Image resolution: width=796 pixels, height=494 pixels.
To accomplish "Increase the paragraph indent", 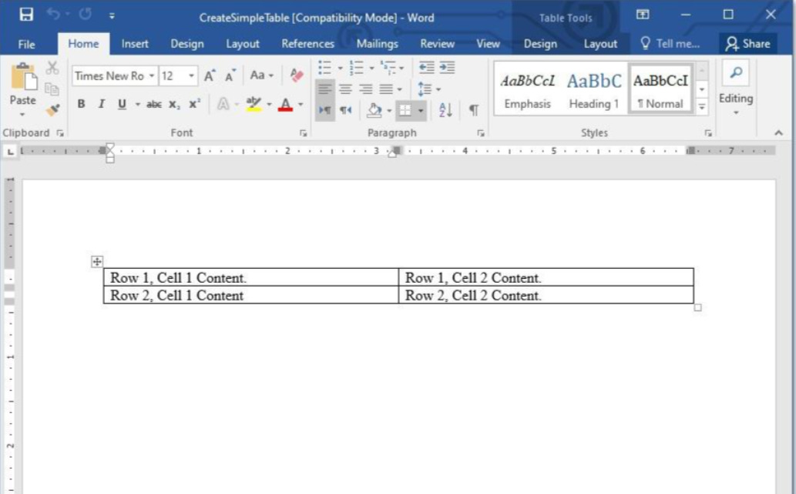I will click(x=447, y=68).
